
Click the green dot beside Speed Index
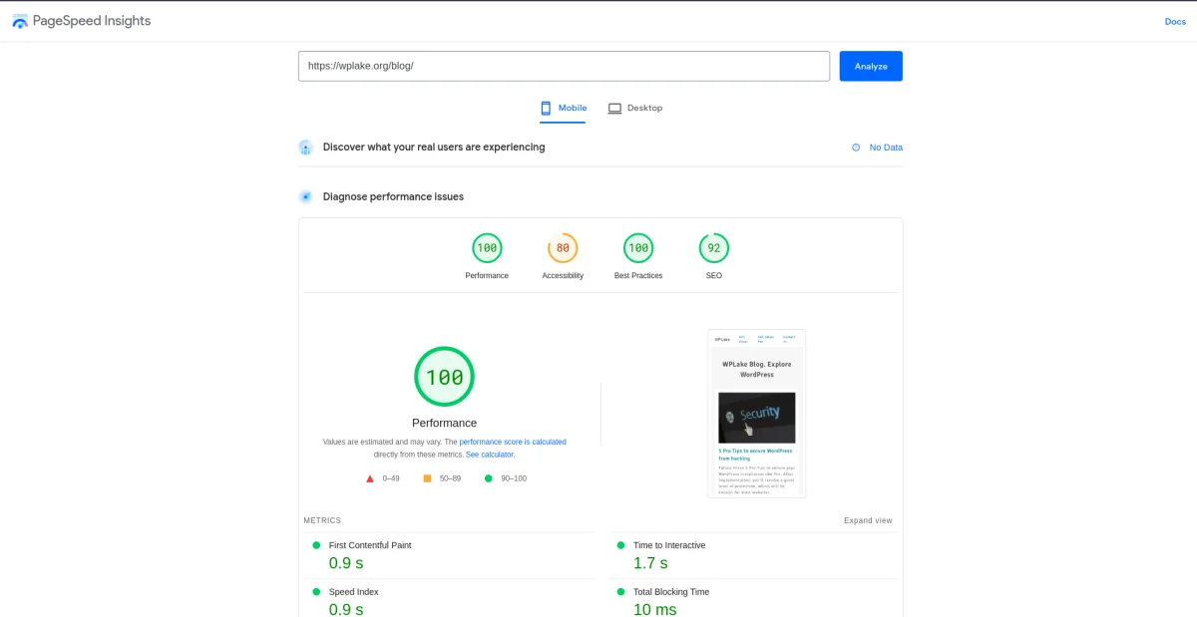(x=316, y=592)
